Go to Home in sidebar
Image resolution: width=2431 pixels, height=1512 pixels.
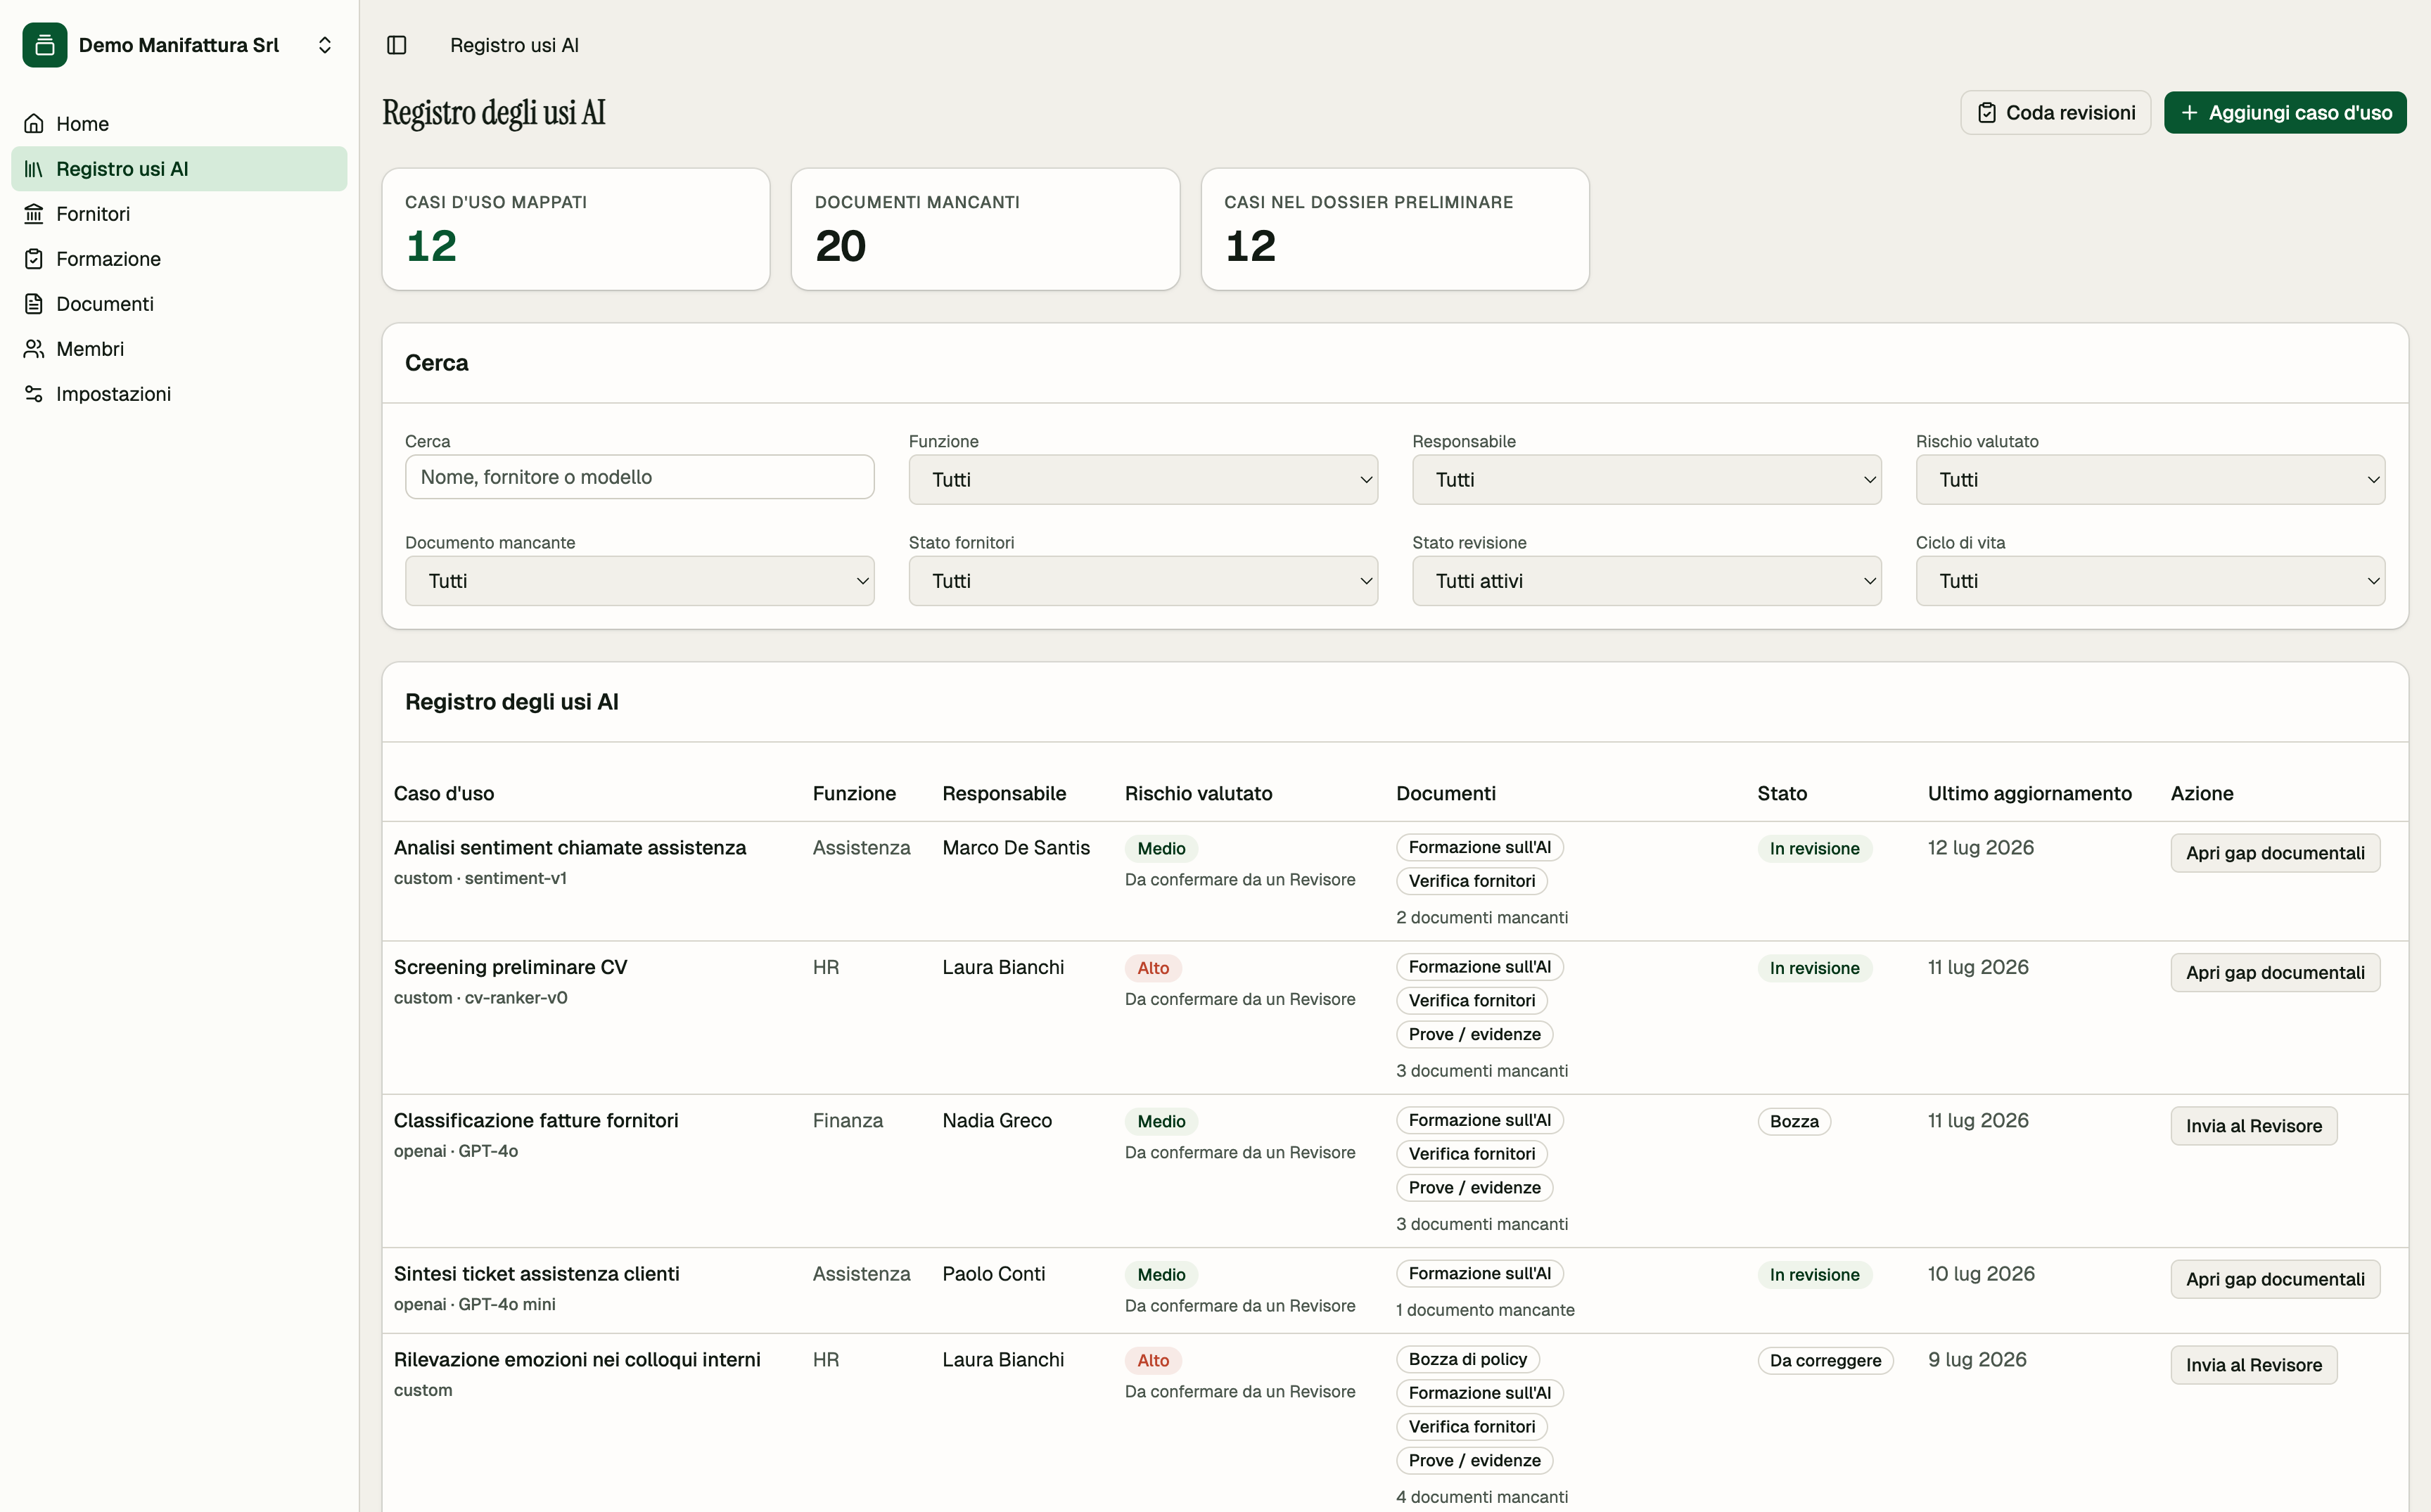point(179,123)
